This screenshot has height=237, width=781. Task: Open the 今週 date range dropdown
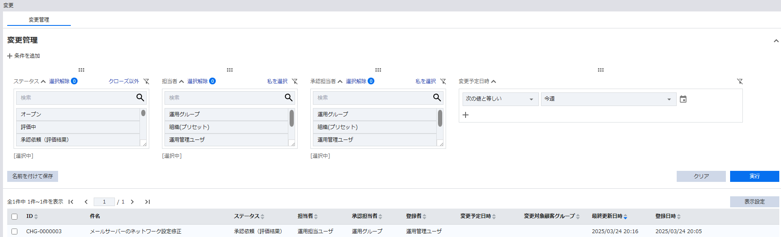[x=608, y=99]
